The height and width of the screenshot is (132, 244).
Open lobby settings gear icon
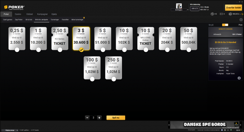pyautogui.click(x=241, y=20)
